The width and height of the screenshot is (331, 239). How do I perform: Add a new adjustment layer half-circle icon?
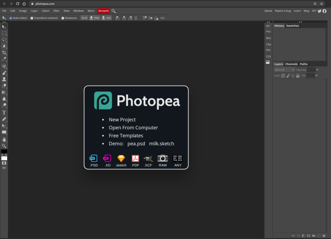click(x=303, y=235)
